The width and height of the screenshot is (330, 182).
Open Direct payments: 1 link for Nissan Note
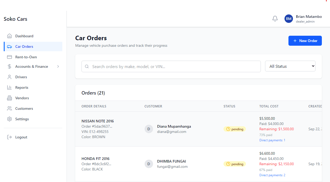coord(272,140)
